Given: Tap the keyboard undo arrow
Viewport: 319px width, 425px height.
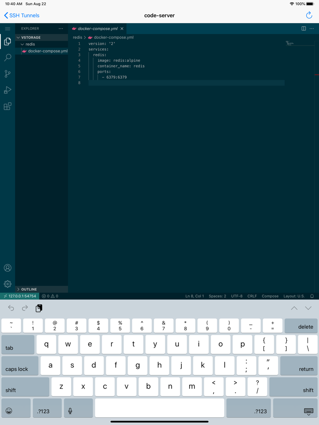Looking at the screenshot, I should tap(11, 308).
